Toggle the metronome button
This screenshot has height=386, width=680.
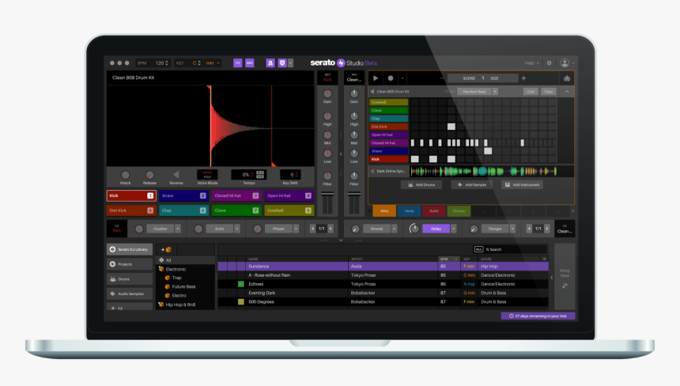click(270, 63)
